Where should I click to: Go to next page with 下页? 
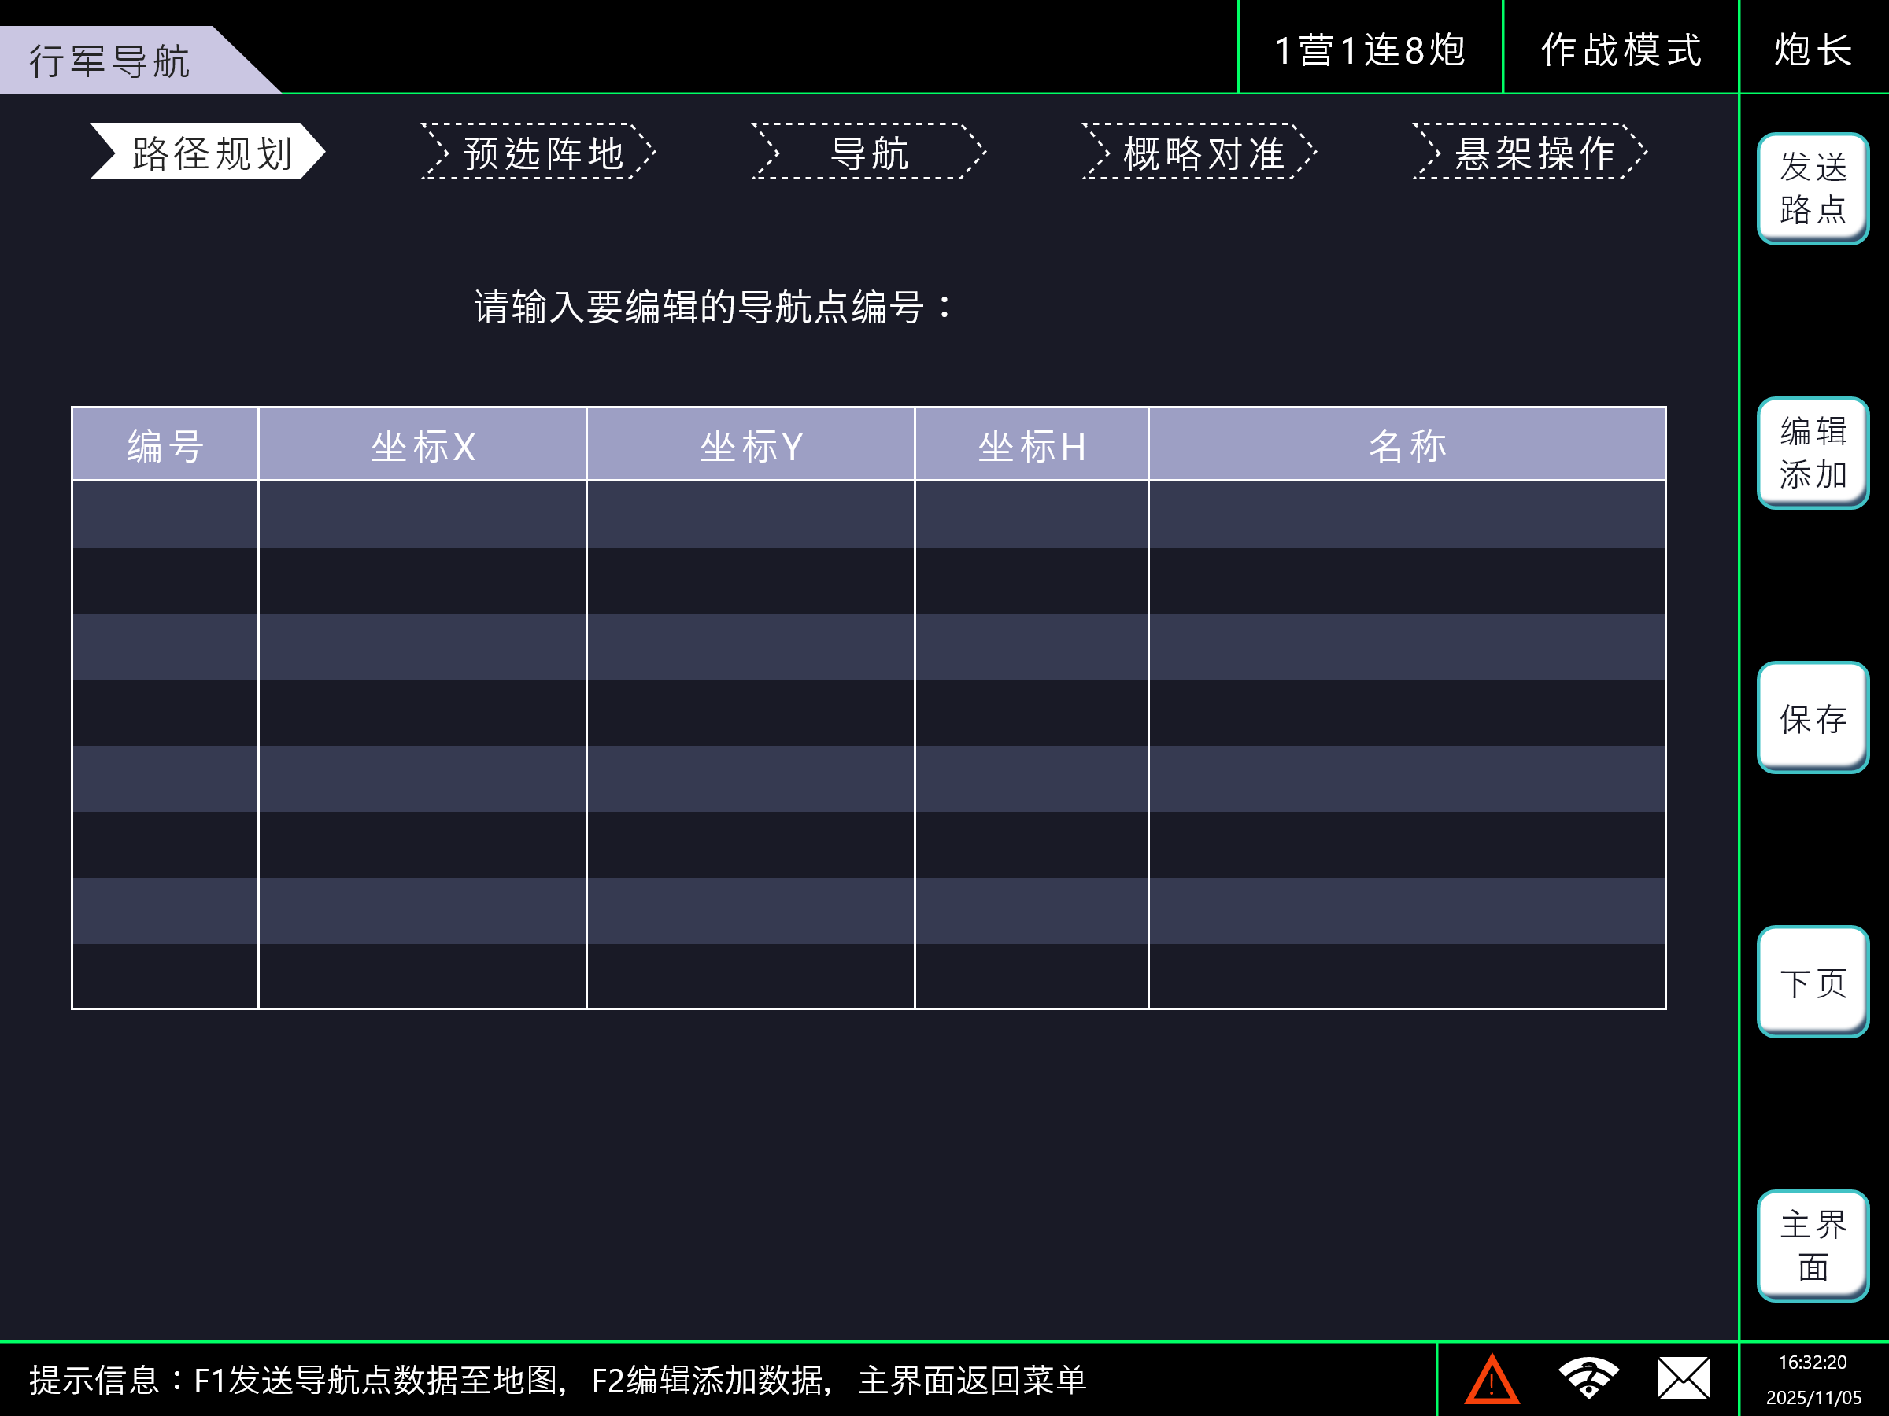[1812, 983]
